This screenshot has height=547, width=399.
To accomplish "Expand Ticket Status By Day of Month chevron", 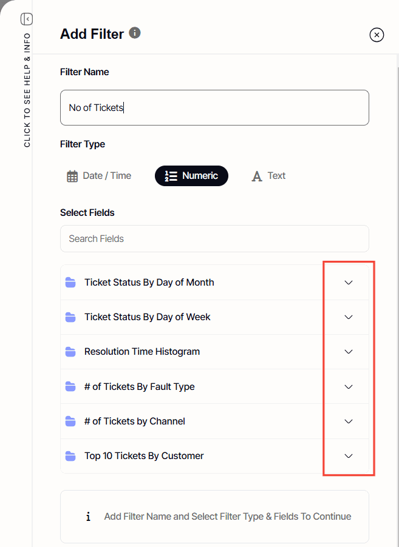I will point(349,283).
